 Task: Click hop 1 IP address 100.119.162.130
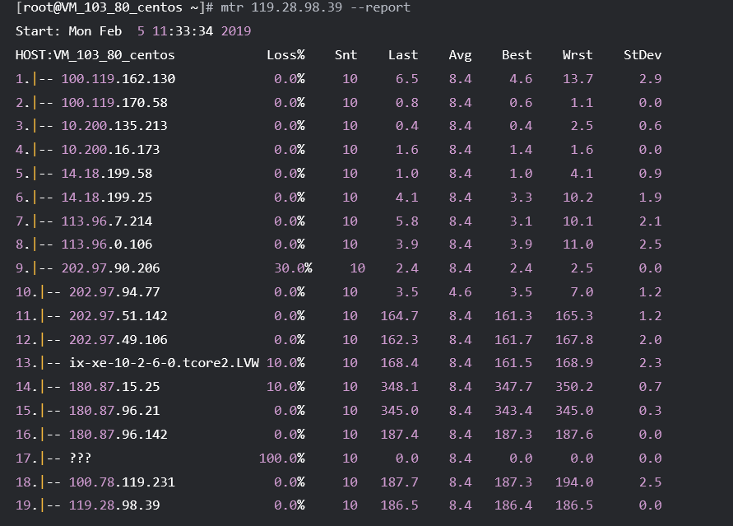tap(118, 78)
